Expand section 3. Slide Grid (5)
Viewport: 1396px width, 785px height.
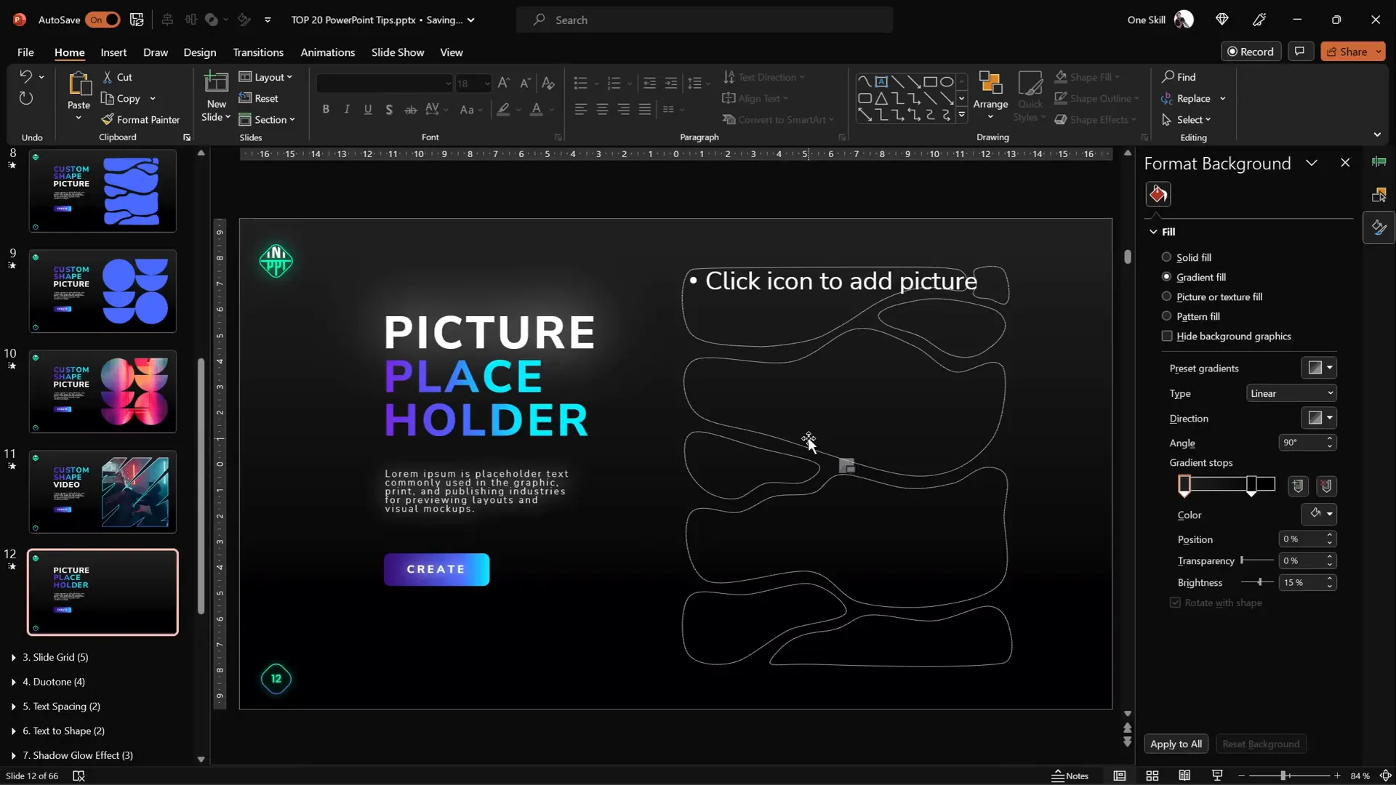[x=14, y=657]
